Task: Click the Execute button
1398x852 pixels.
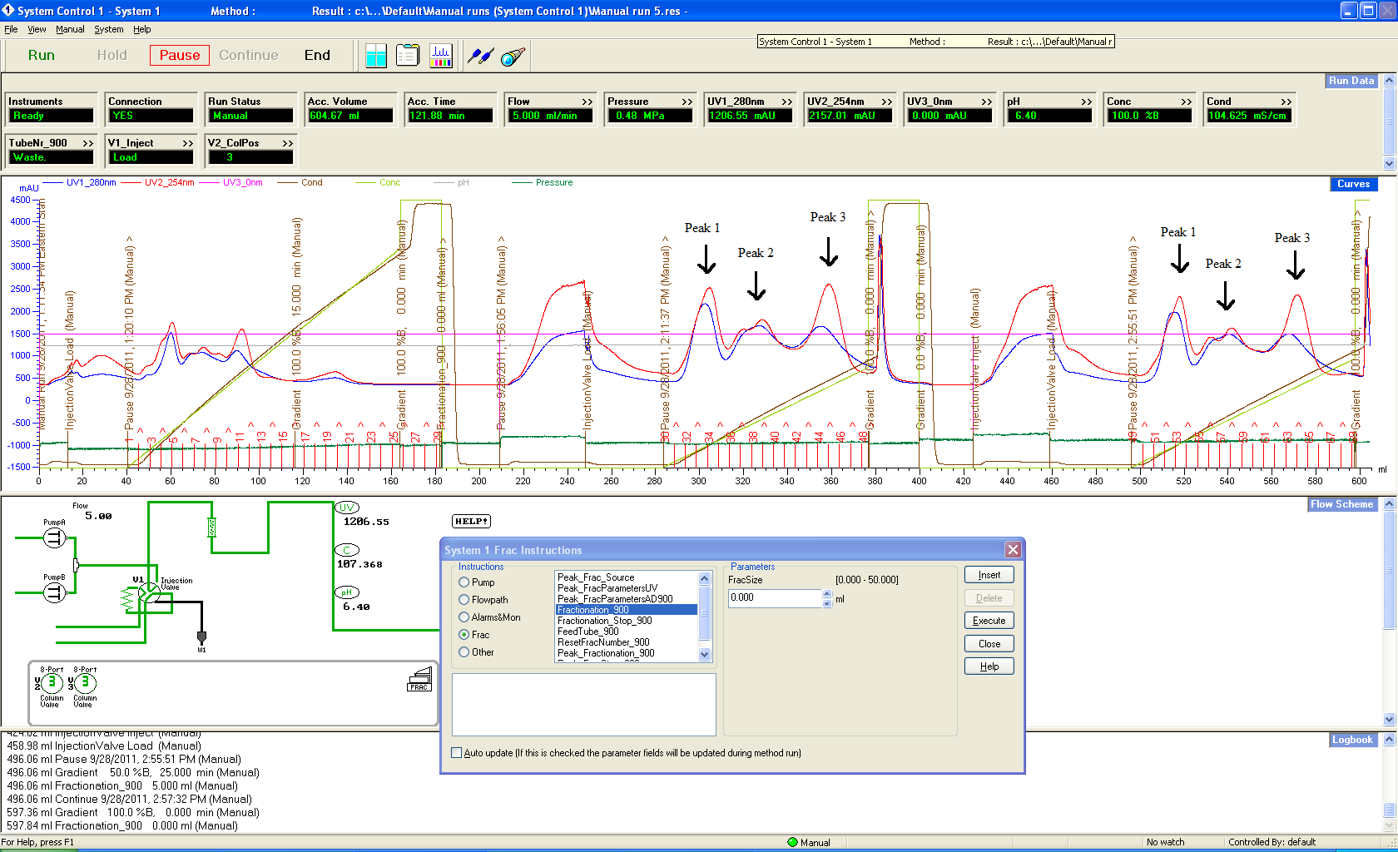Action: (x=989, y=621)
